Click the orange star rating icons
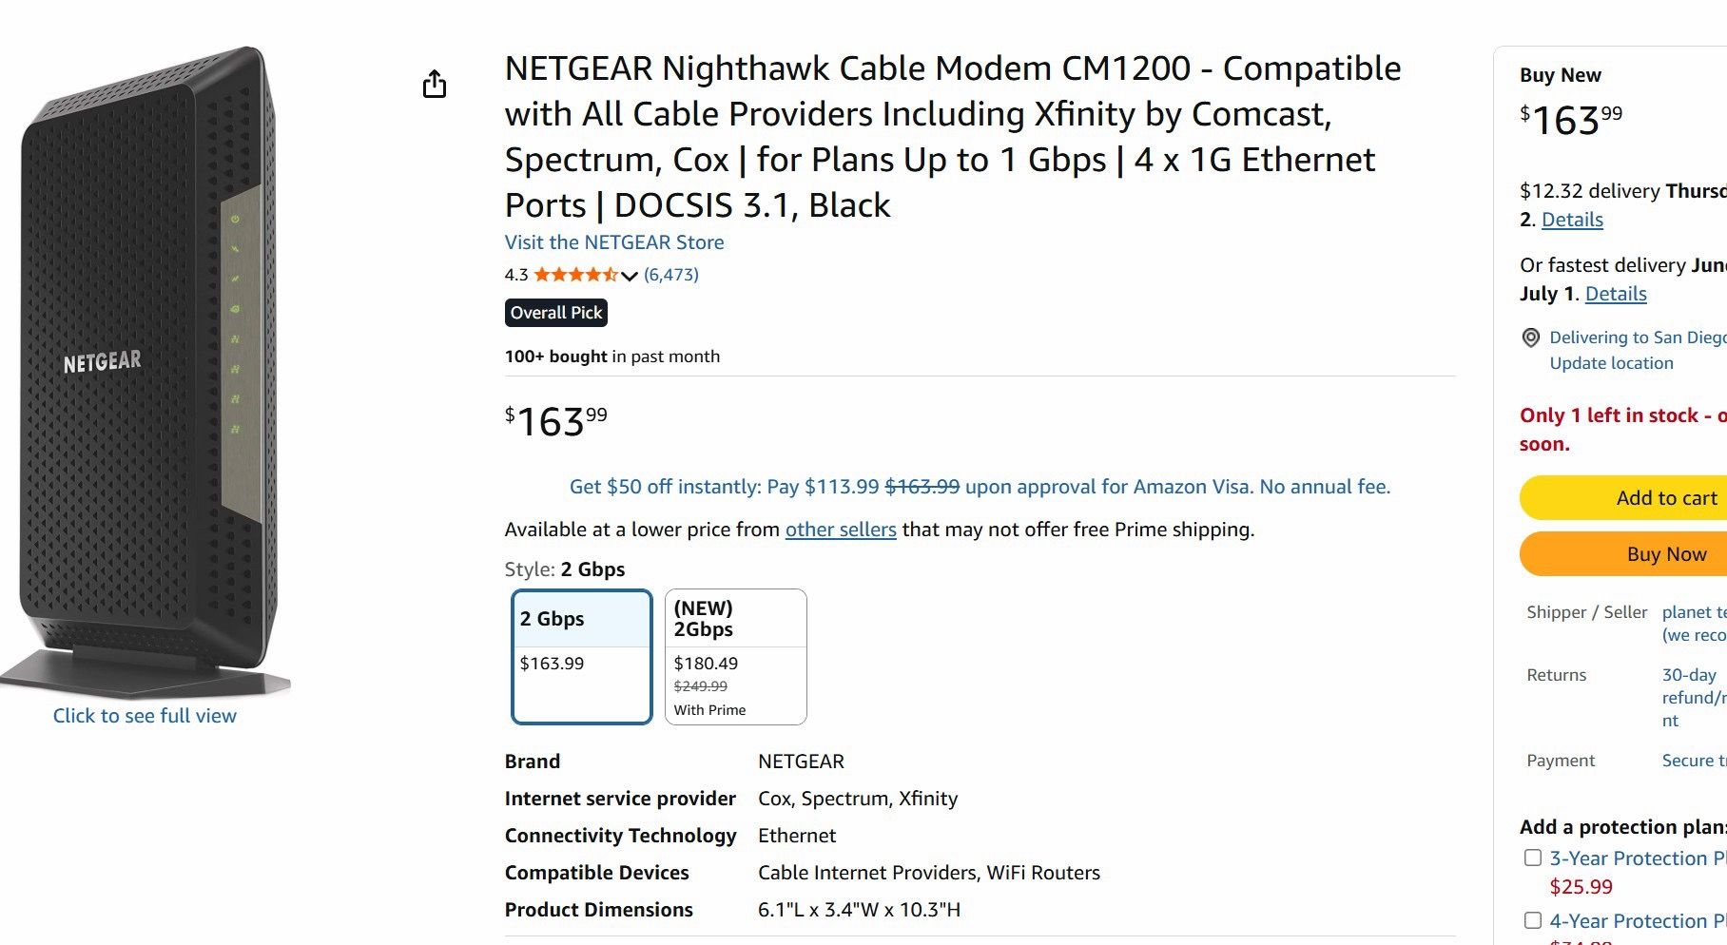 pos(575,275)
